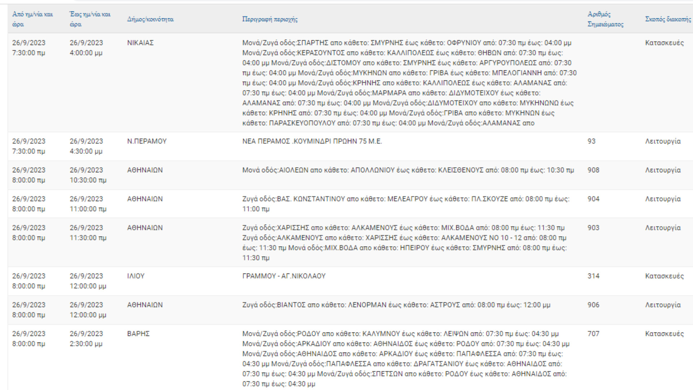The height and width of the screenshot is (390, 693).
Task: Click the 'Περιγραφή περιοχής' column header
Action: click(270, 19)
